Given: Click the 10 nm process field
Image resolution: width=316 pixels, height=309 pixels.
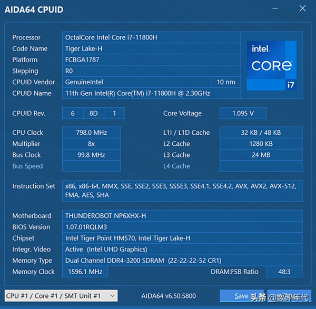Looking at the screenshot, I should click(226, 82).
